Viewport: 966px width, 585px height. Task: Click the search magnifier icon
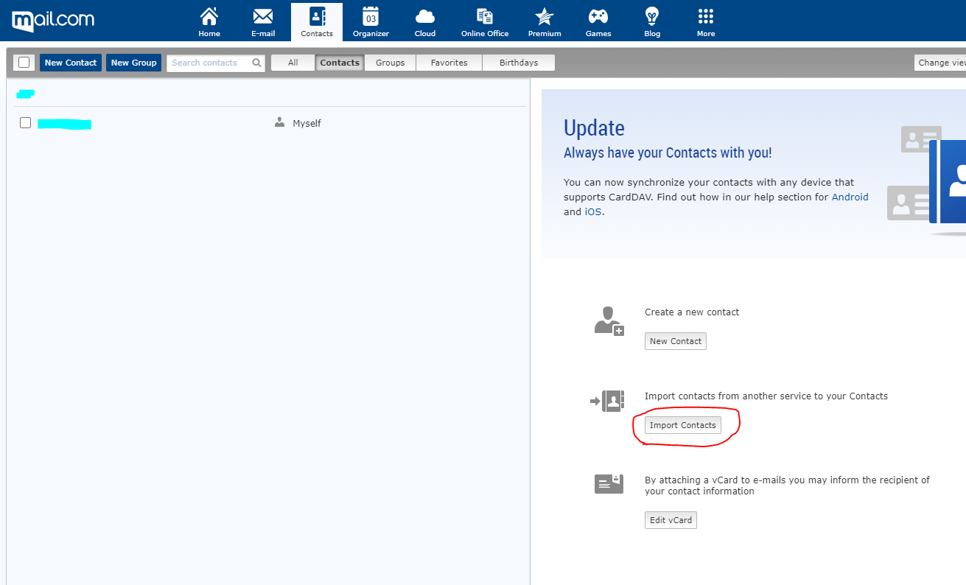click(256, 63)
